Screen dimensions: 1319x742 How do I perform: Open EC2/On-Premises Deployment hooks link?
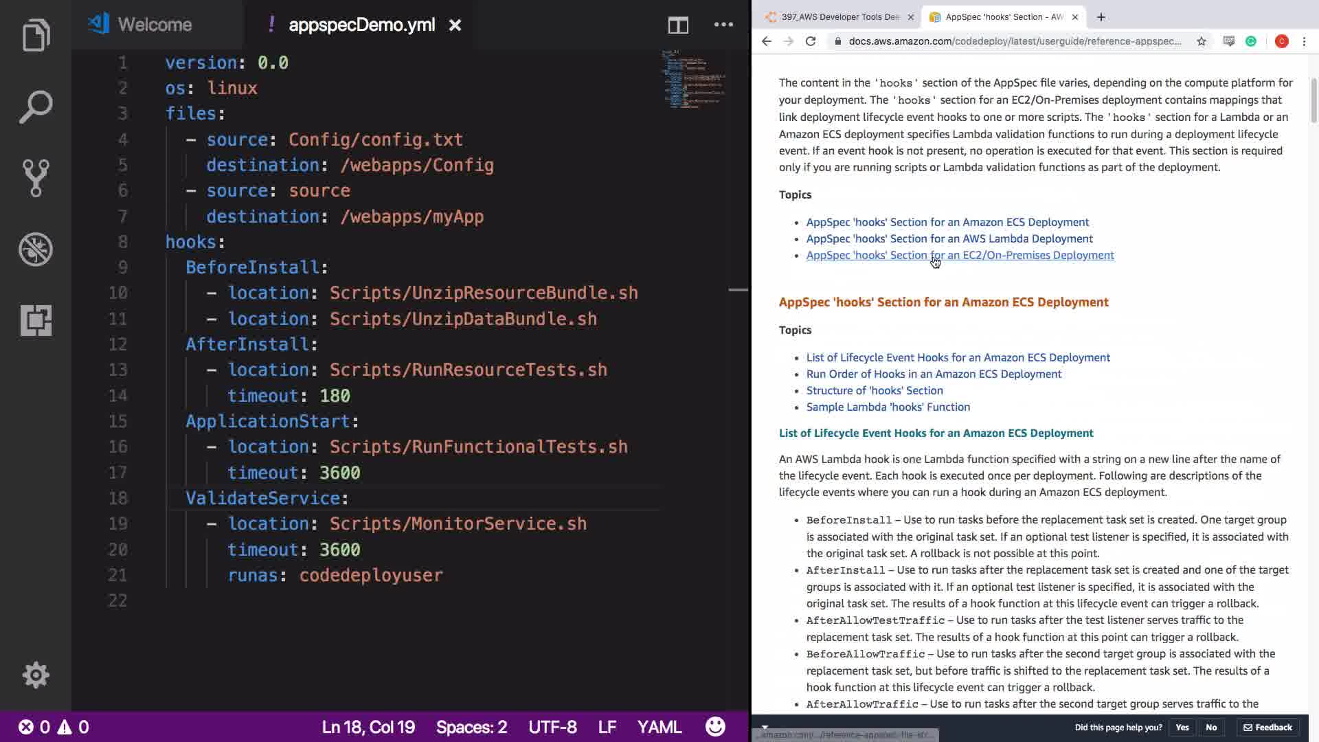(x=960, y=255)
